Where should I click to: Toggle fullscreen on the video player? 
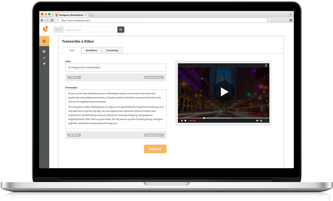pos(266,121)
